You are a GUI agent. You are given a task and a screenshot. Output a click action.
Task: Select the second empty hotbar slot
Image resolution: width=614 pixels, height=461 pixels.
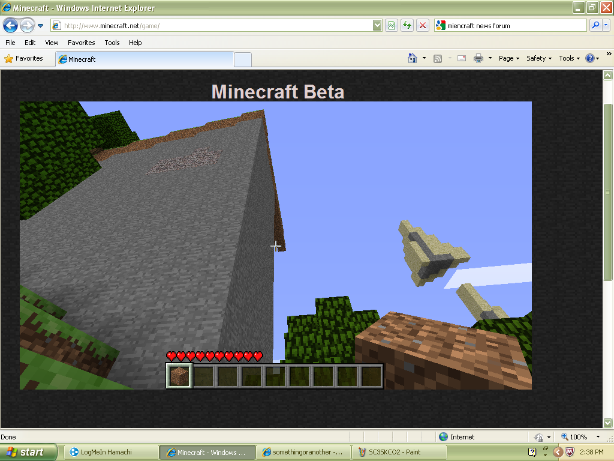204,376
